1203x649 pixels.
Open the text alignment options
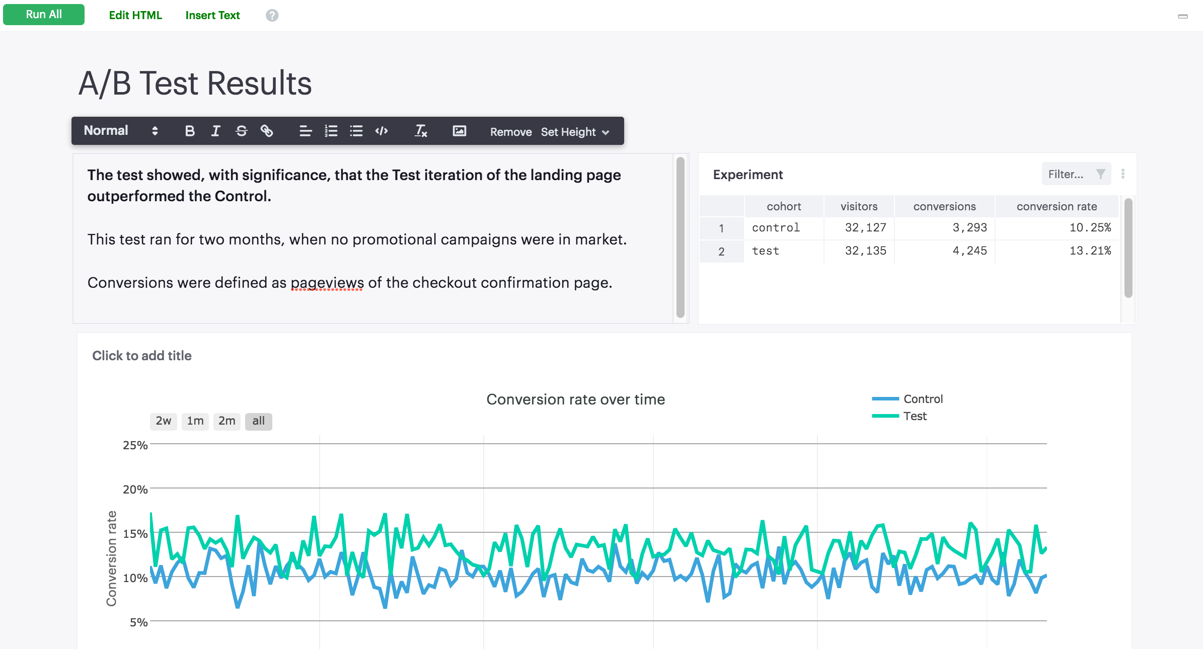tap(305, 131)
